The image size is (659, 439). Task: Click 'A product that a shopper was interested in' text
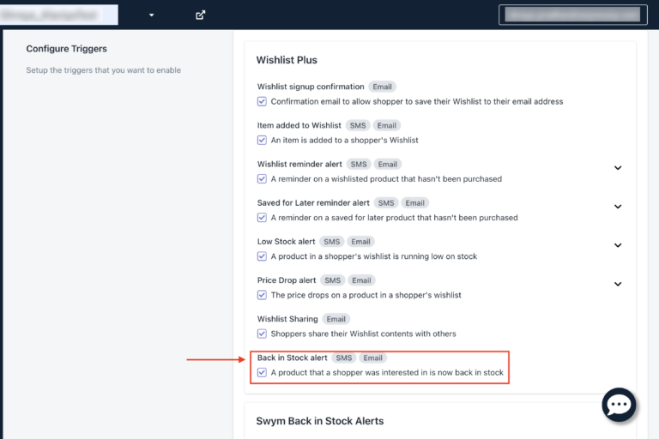pyautogui.click(x=387, y=373)
